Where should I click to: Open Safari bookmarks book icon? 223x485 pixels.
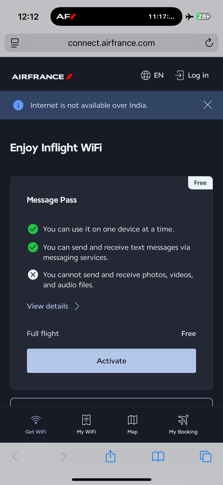tap(158, 457)
